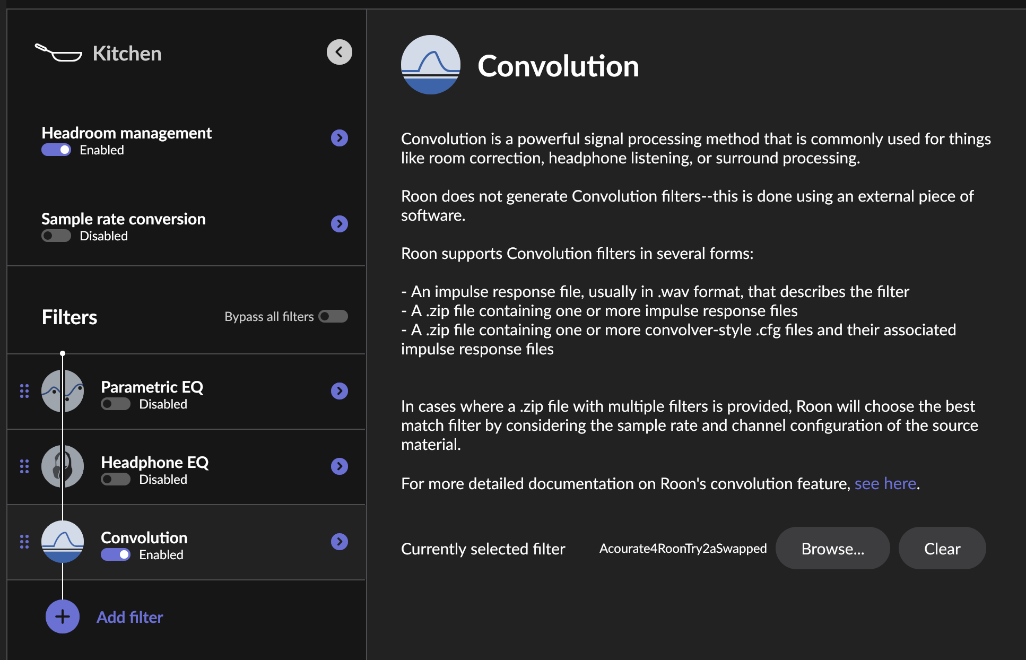The height and width of the screenshot is (660, 1026).
Task: Click the Parametric EQ filter icon
Action: click(x=63, y=391)
